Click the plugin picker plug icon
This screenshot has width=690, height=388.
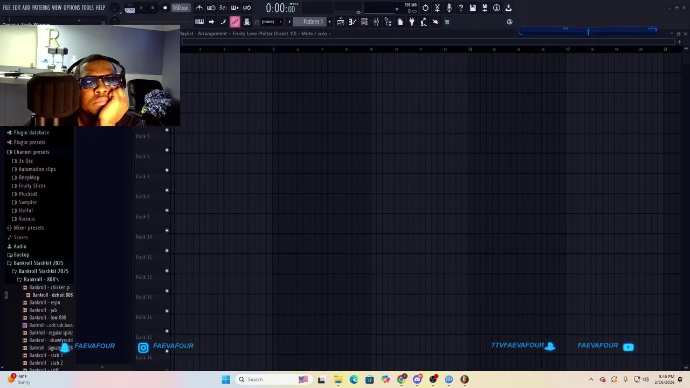412,22
